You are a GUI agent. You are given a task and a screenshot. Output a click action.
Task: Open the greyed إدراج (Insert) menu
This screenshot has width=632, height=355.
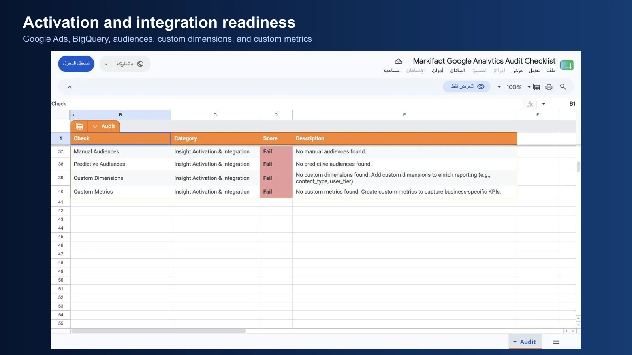tap(499, 71)
